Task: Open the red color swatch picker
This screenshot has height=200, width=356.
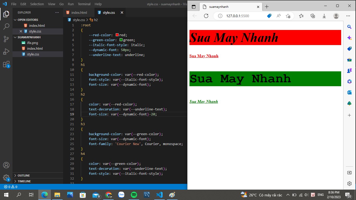Action: point(117,35)
